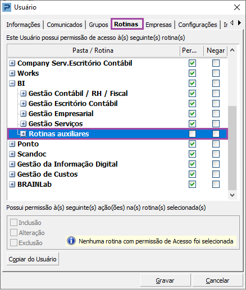This screenshot has width=246, height=290.
Task: Switch to the Empresas tab
Action: coord(158,25)
